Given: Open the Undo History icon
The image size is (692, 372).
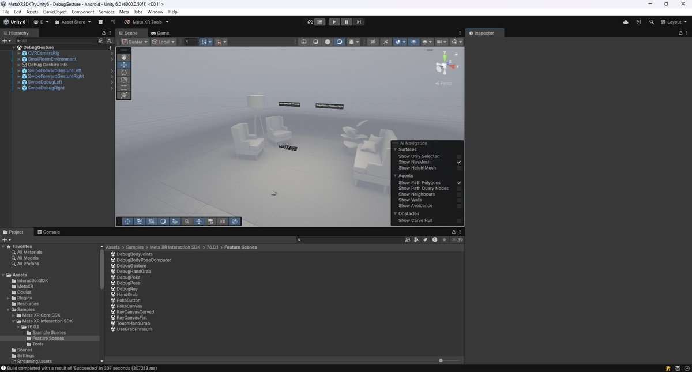Looking at the screenshot, I should [x=638, y=22].
